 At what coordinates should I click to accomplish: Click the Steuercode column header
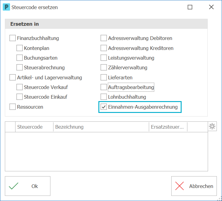34,127
